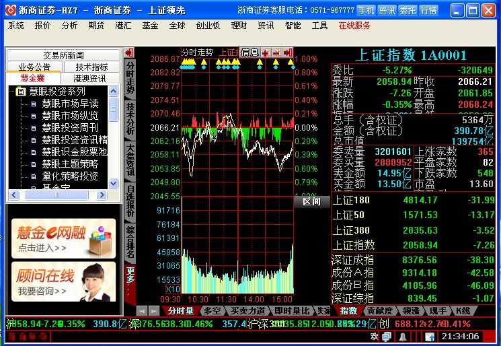Open the 分析 menu

coord(69,25)
